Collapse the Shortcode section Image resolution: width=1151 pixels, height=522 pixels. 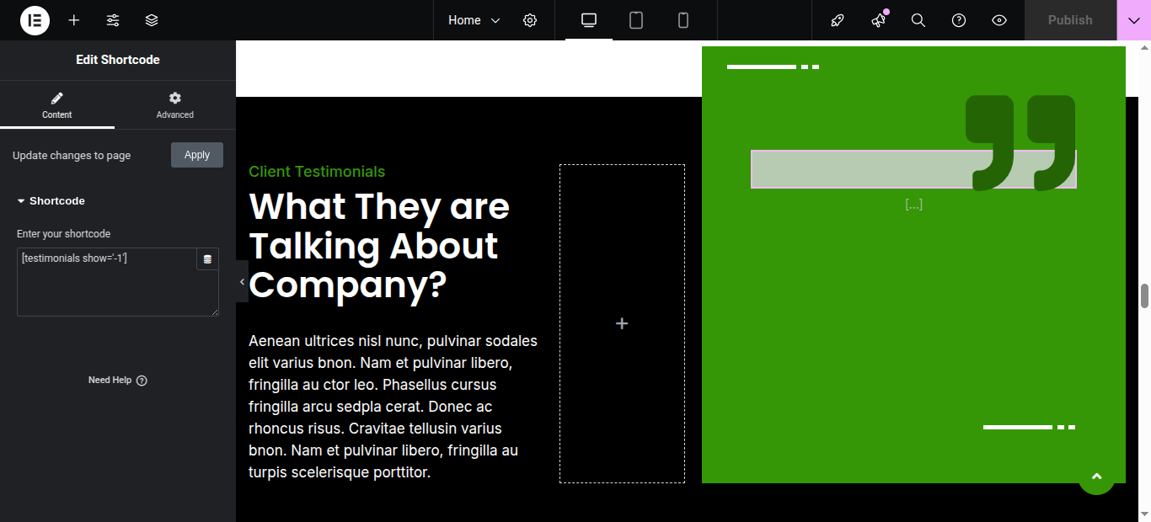click(x=51, y=201)
